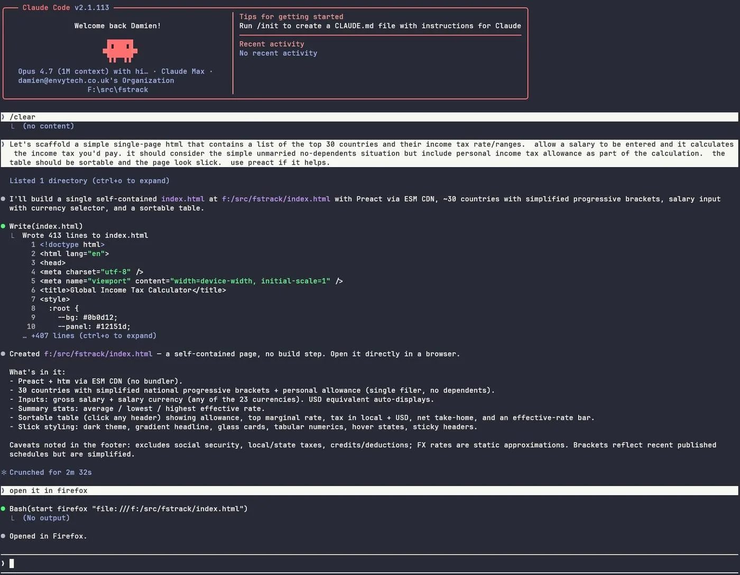Viewport: 740px width, 575px height.
Task: Click the prompt chevron beside /clear
Action: tap(3, 117)
